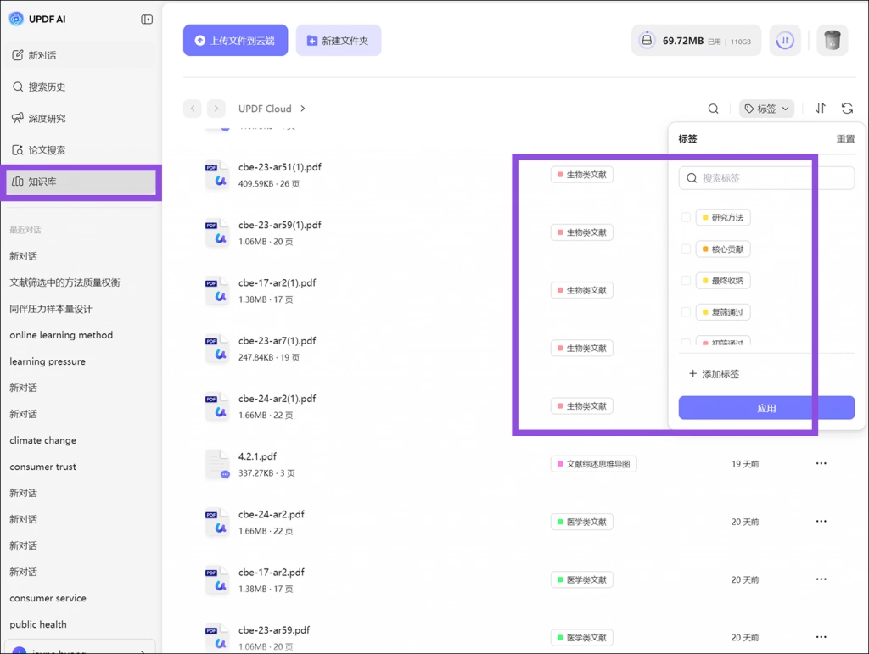Collapse the sidebar panel icon
The height and width of the screenshot is (654, 869).
click(x=147, y=20)
